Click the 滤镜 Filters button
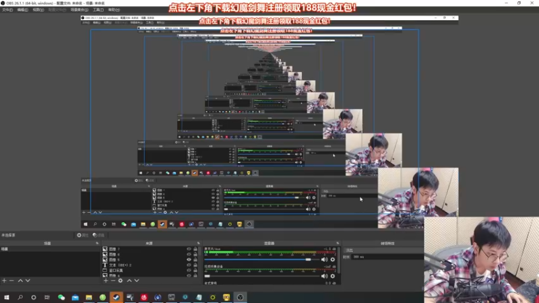 coord(98,235)
